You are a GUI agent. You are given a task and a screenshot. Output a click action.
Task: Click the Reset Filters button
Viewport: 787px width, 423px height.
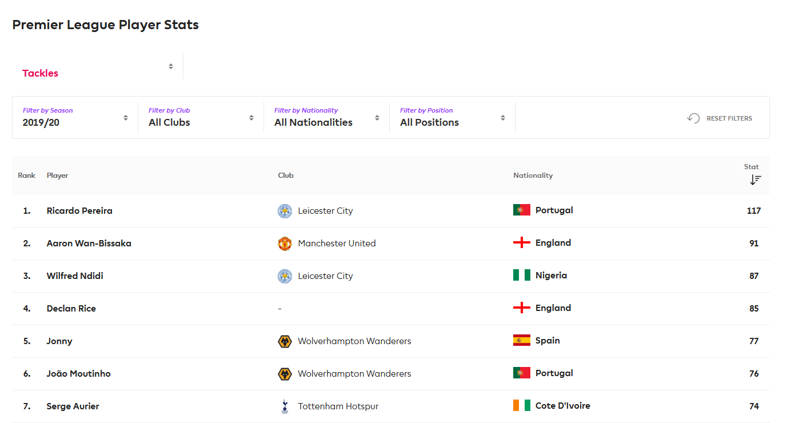click(720, 118)
